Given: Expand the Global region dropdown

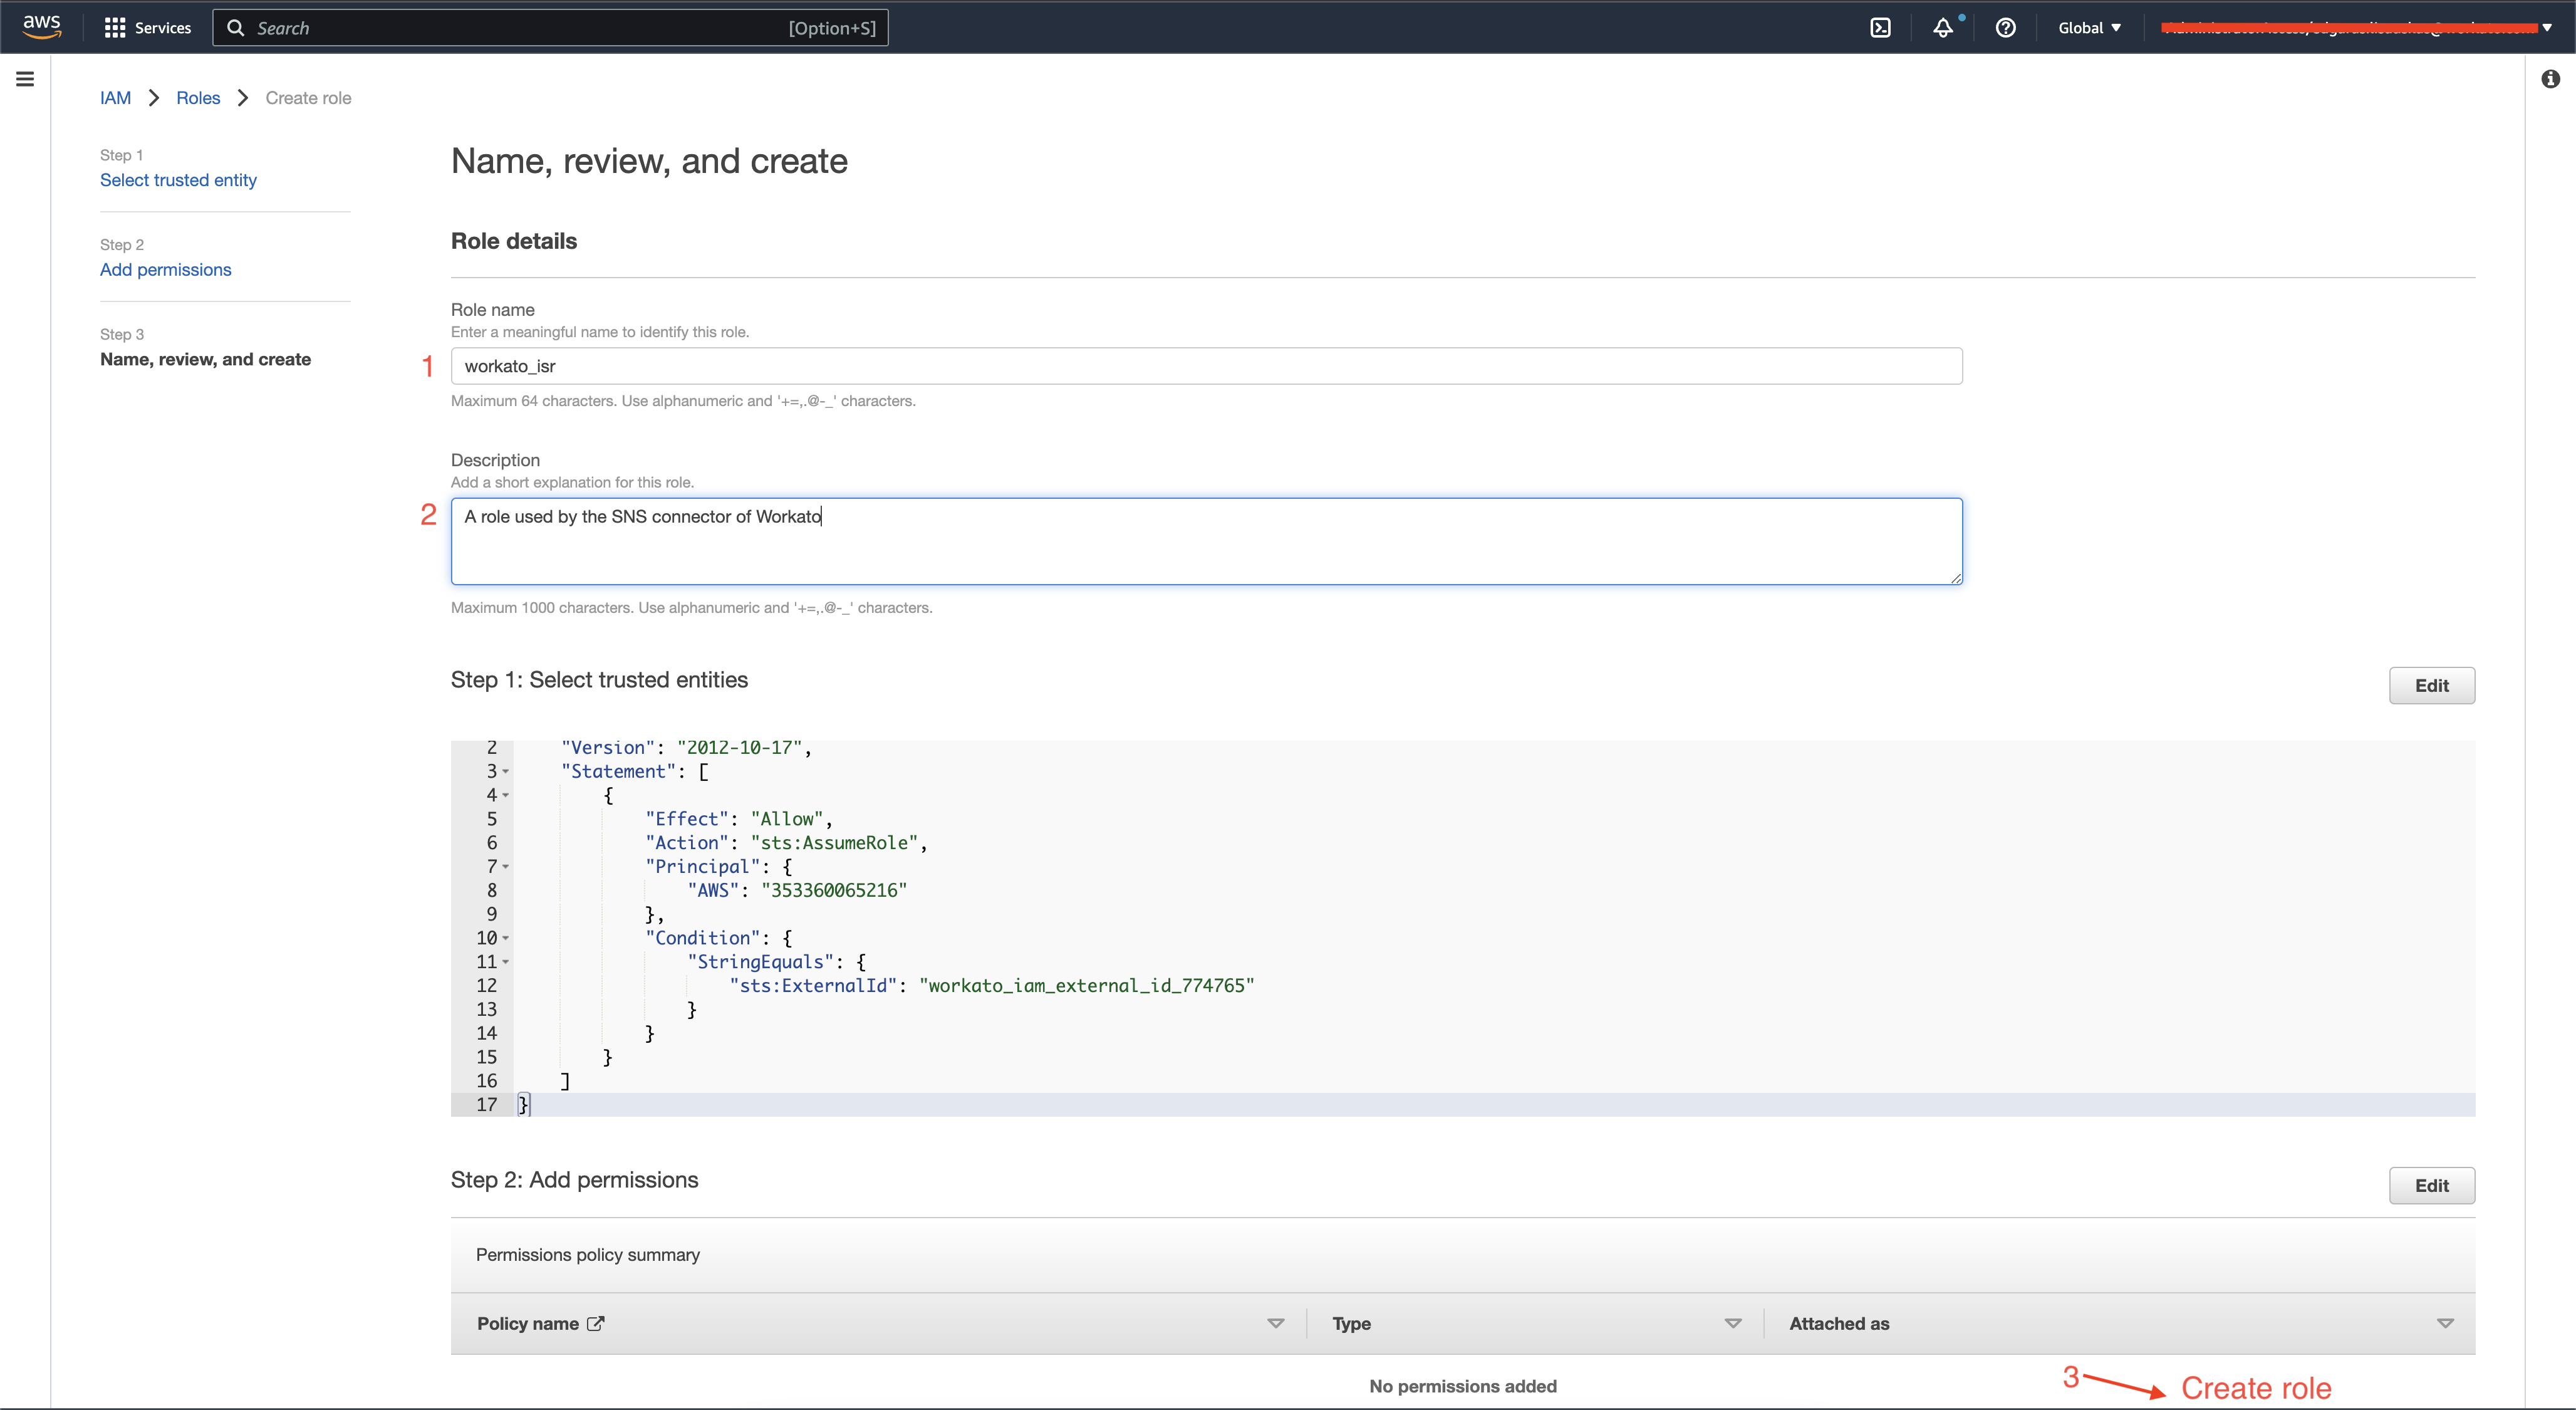Looking at the screenshot, I should point(2089,28).
